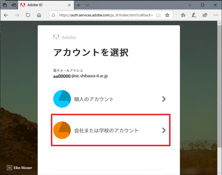The width and height of the screenshot is (222, 175).
Task: Click the lock icon in address bar
Action: click(x=53, y=15)
